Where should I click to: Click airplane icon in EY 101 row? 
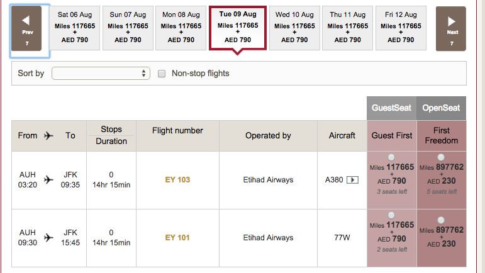[x=48, y=237]
